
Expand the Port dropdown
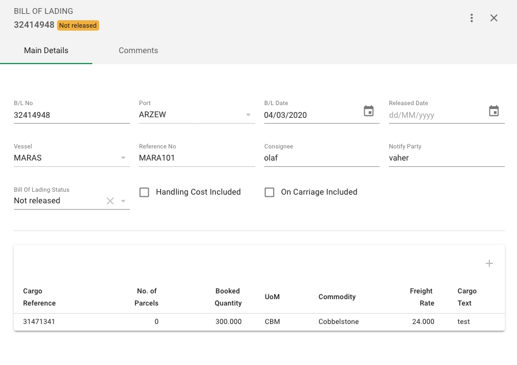point(249,115)
